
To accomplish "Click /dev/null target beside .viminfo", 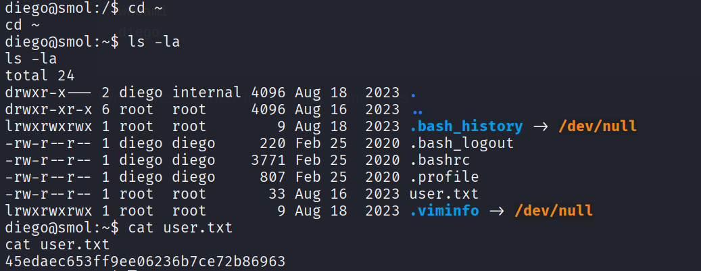I will [554, 211].
